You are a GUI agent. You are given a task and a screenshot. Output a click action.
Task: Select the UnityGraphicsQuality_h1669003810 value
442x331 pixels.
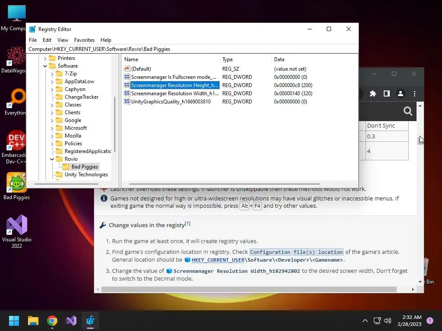[x=171, y=102]
